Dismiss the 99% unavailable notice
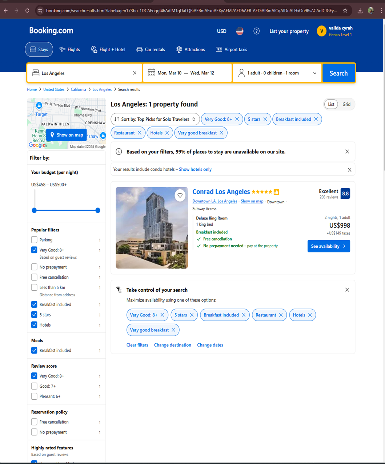Image resolution: width=385 pixels, height=464 pixels. [x=347, y=152]
